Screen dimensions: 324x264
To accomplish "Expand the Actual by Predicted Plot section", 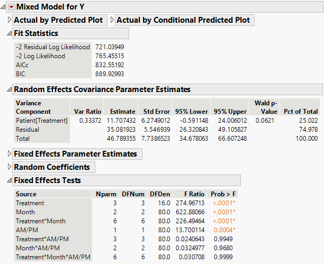I will pos(9,20).
